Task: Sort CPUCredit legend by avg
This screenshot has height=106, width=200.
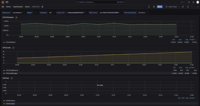Action: pyautogui.click(x=187, y=68)
